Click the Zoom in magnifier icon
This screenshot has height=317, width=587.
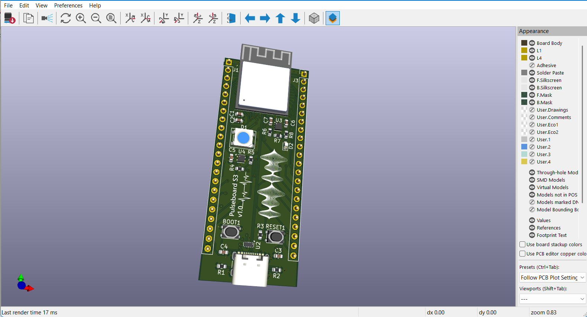click(x=81, y=18)
